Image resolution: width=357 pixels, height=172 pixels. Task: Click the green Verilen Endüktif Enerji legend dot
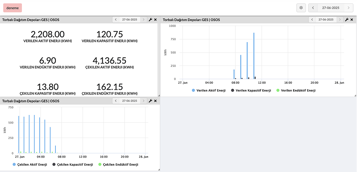point(278,90)
